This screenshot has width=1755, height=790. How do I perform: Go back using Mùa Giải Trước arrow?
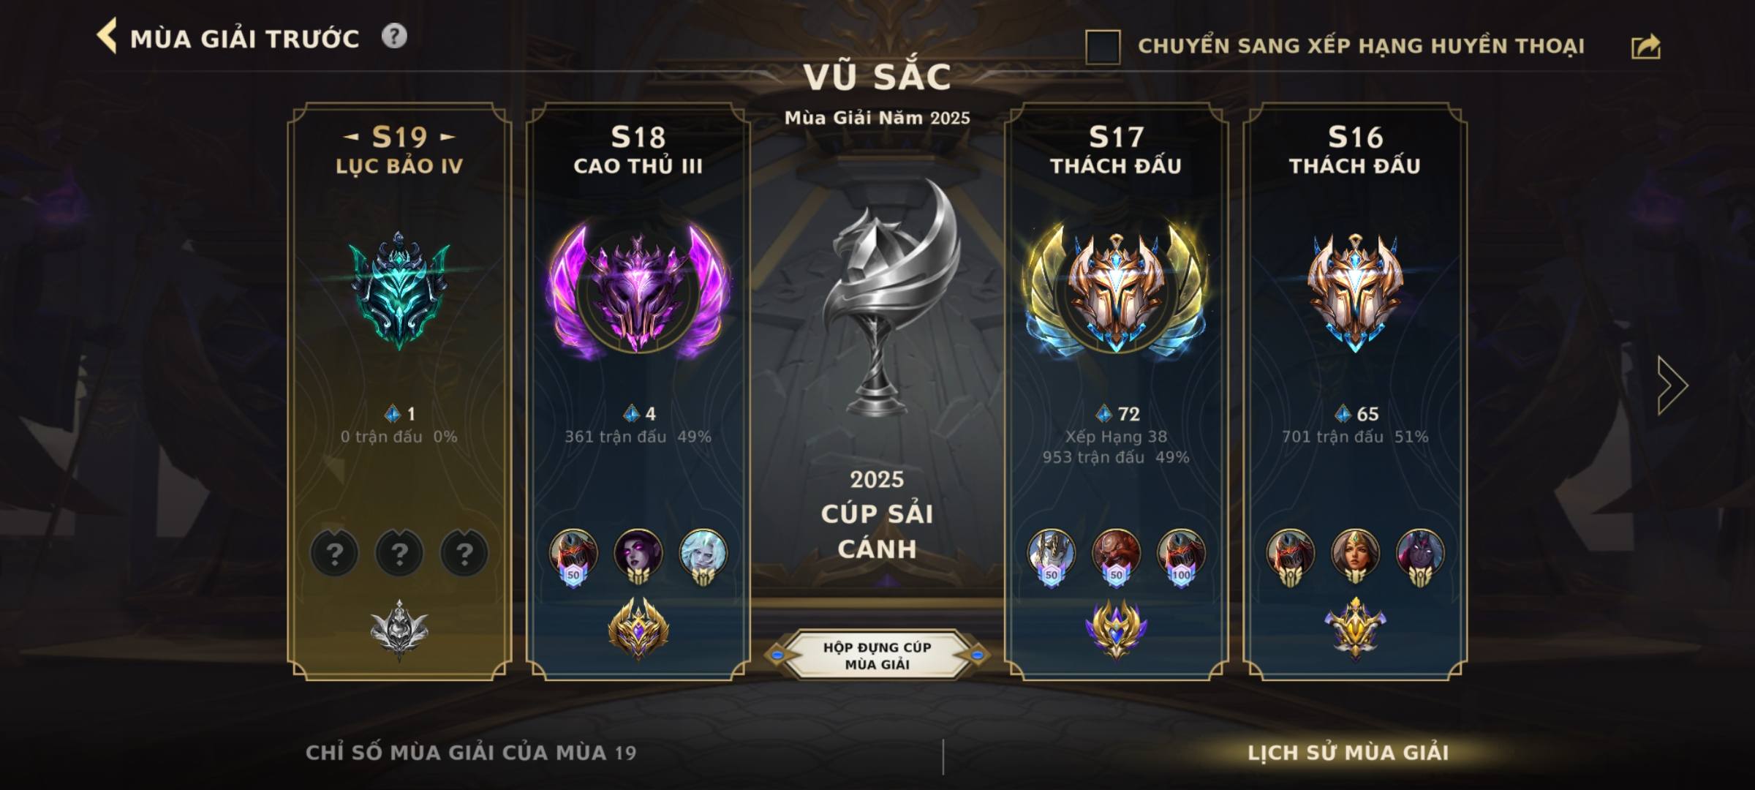(107, 37)
